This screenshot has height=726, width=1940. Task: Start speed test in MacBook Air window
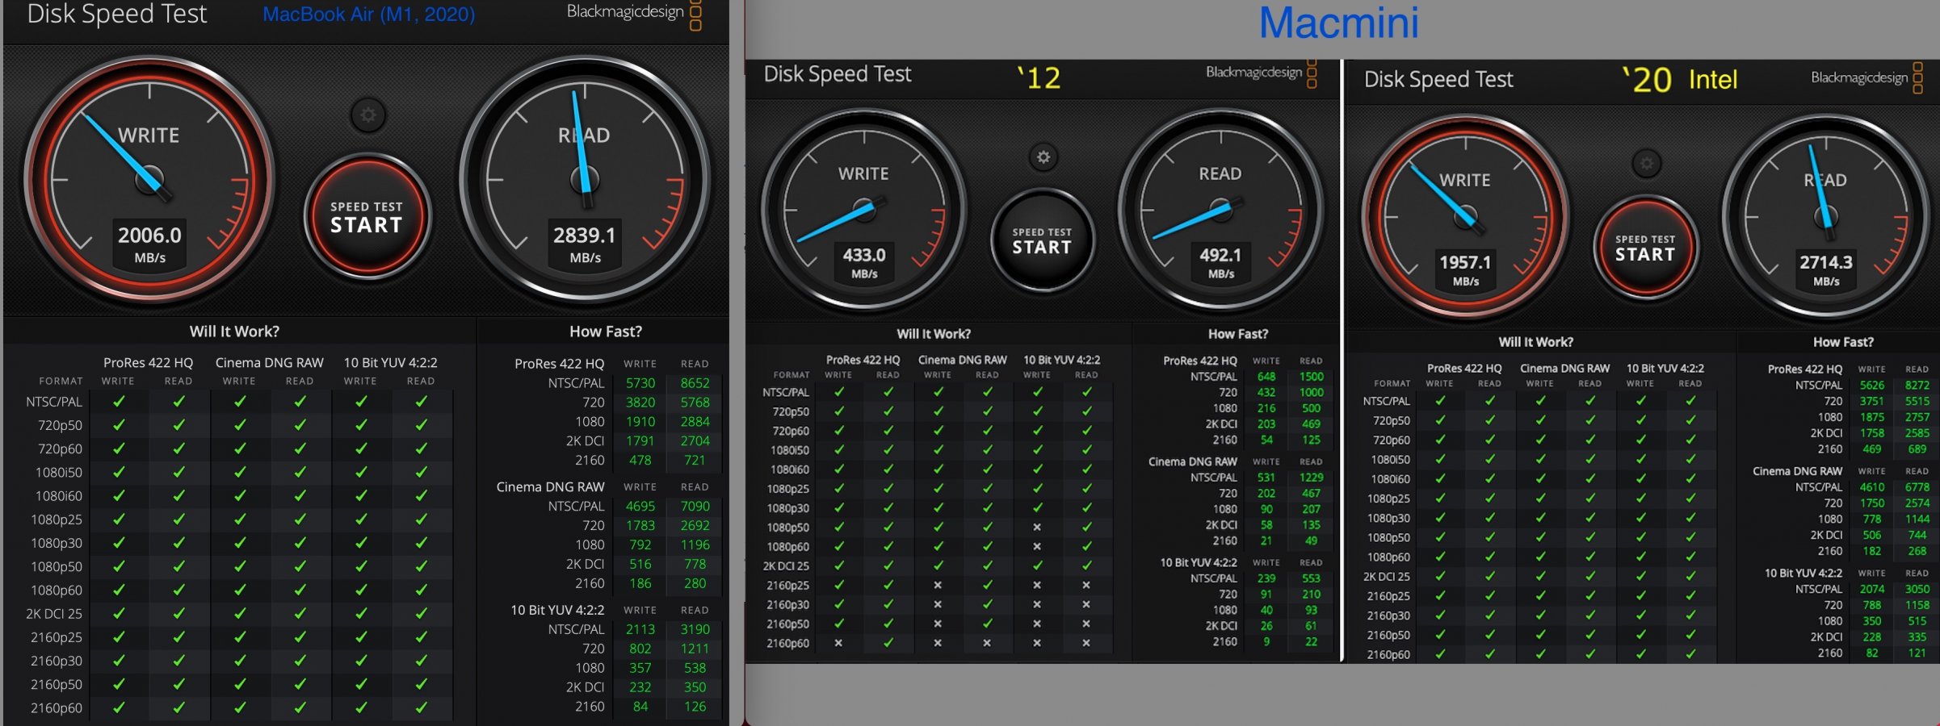367,217
